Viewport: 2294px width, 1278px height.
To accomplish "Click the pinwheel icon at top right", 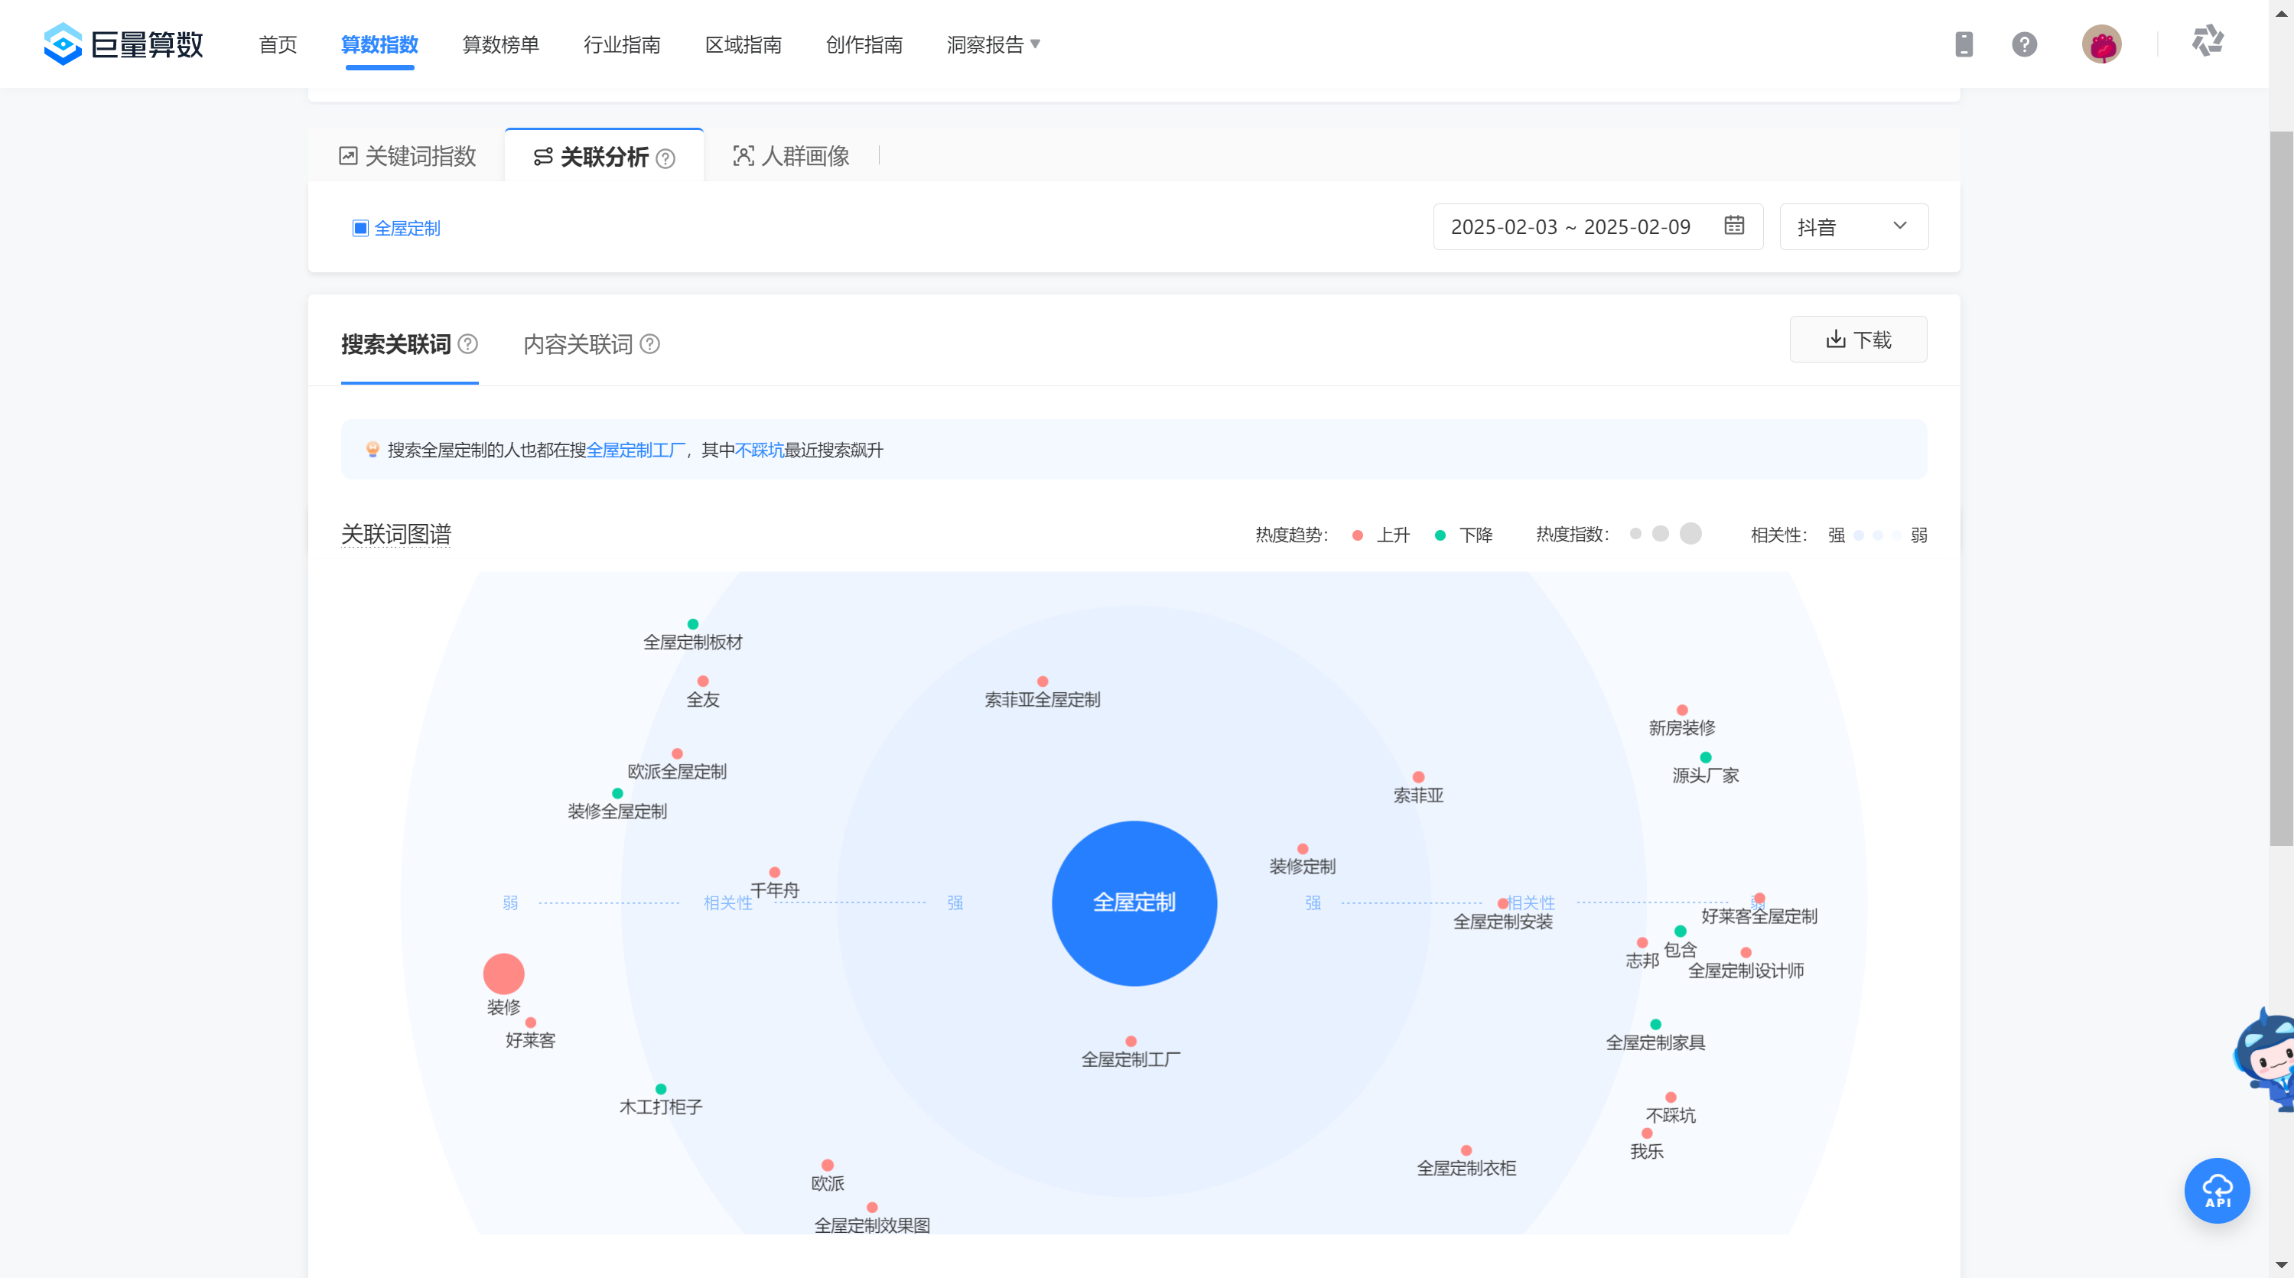I will (2208, 41).
